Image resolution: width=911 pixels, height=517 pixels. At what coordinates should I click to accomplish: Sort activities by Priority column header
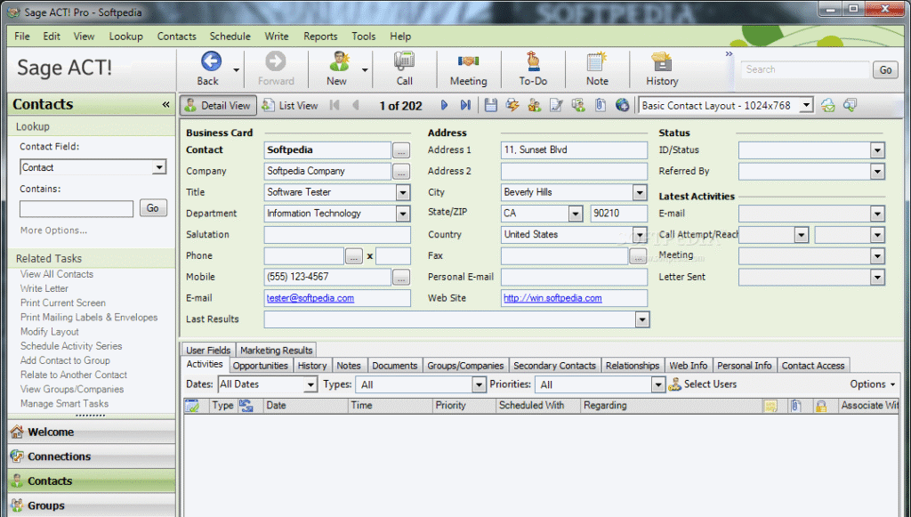(x=464, y=406)
